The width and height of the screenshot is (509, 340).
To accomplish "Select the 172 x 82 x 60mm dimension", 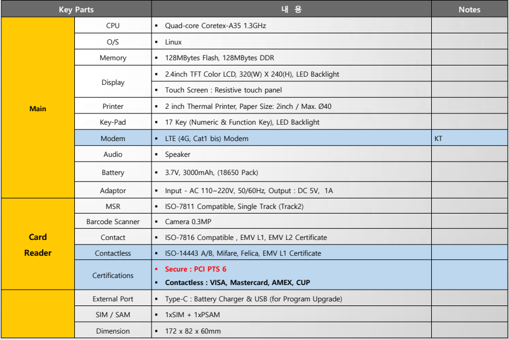I will click(192, 331).
